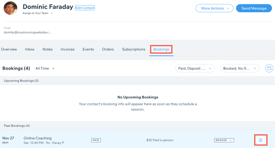
Task: Switch to the Overview tab
Action: [x=9, y=49]
